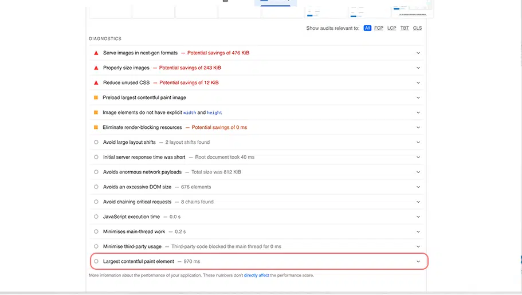The width and height of the screenshot is (522, 295).
Task: Expand Minimise third-party usage chevron
Action: (x=418, y=246)
